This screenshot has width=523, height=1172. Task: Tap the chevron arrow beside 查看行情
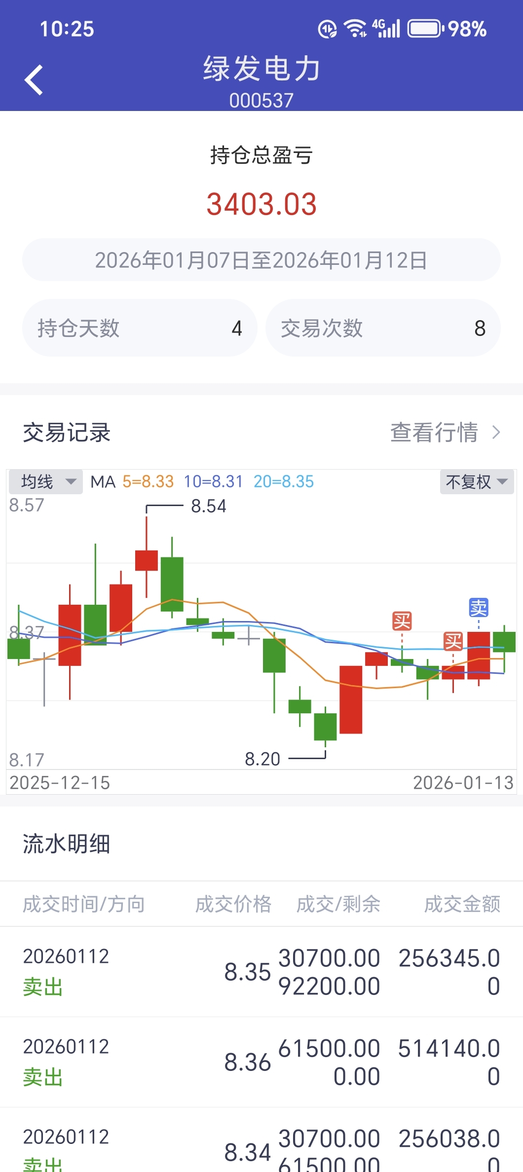[496, 433]
